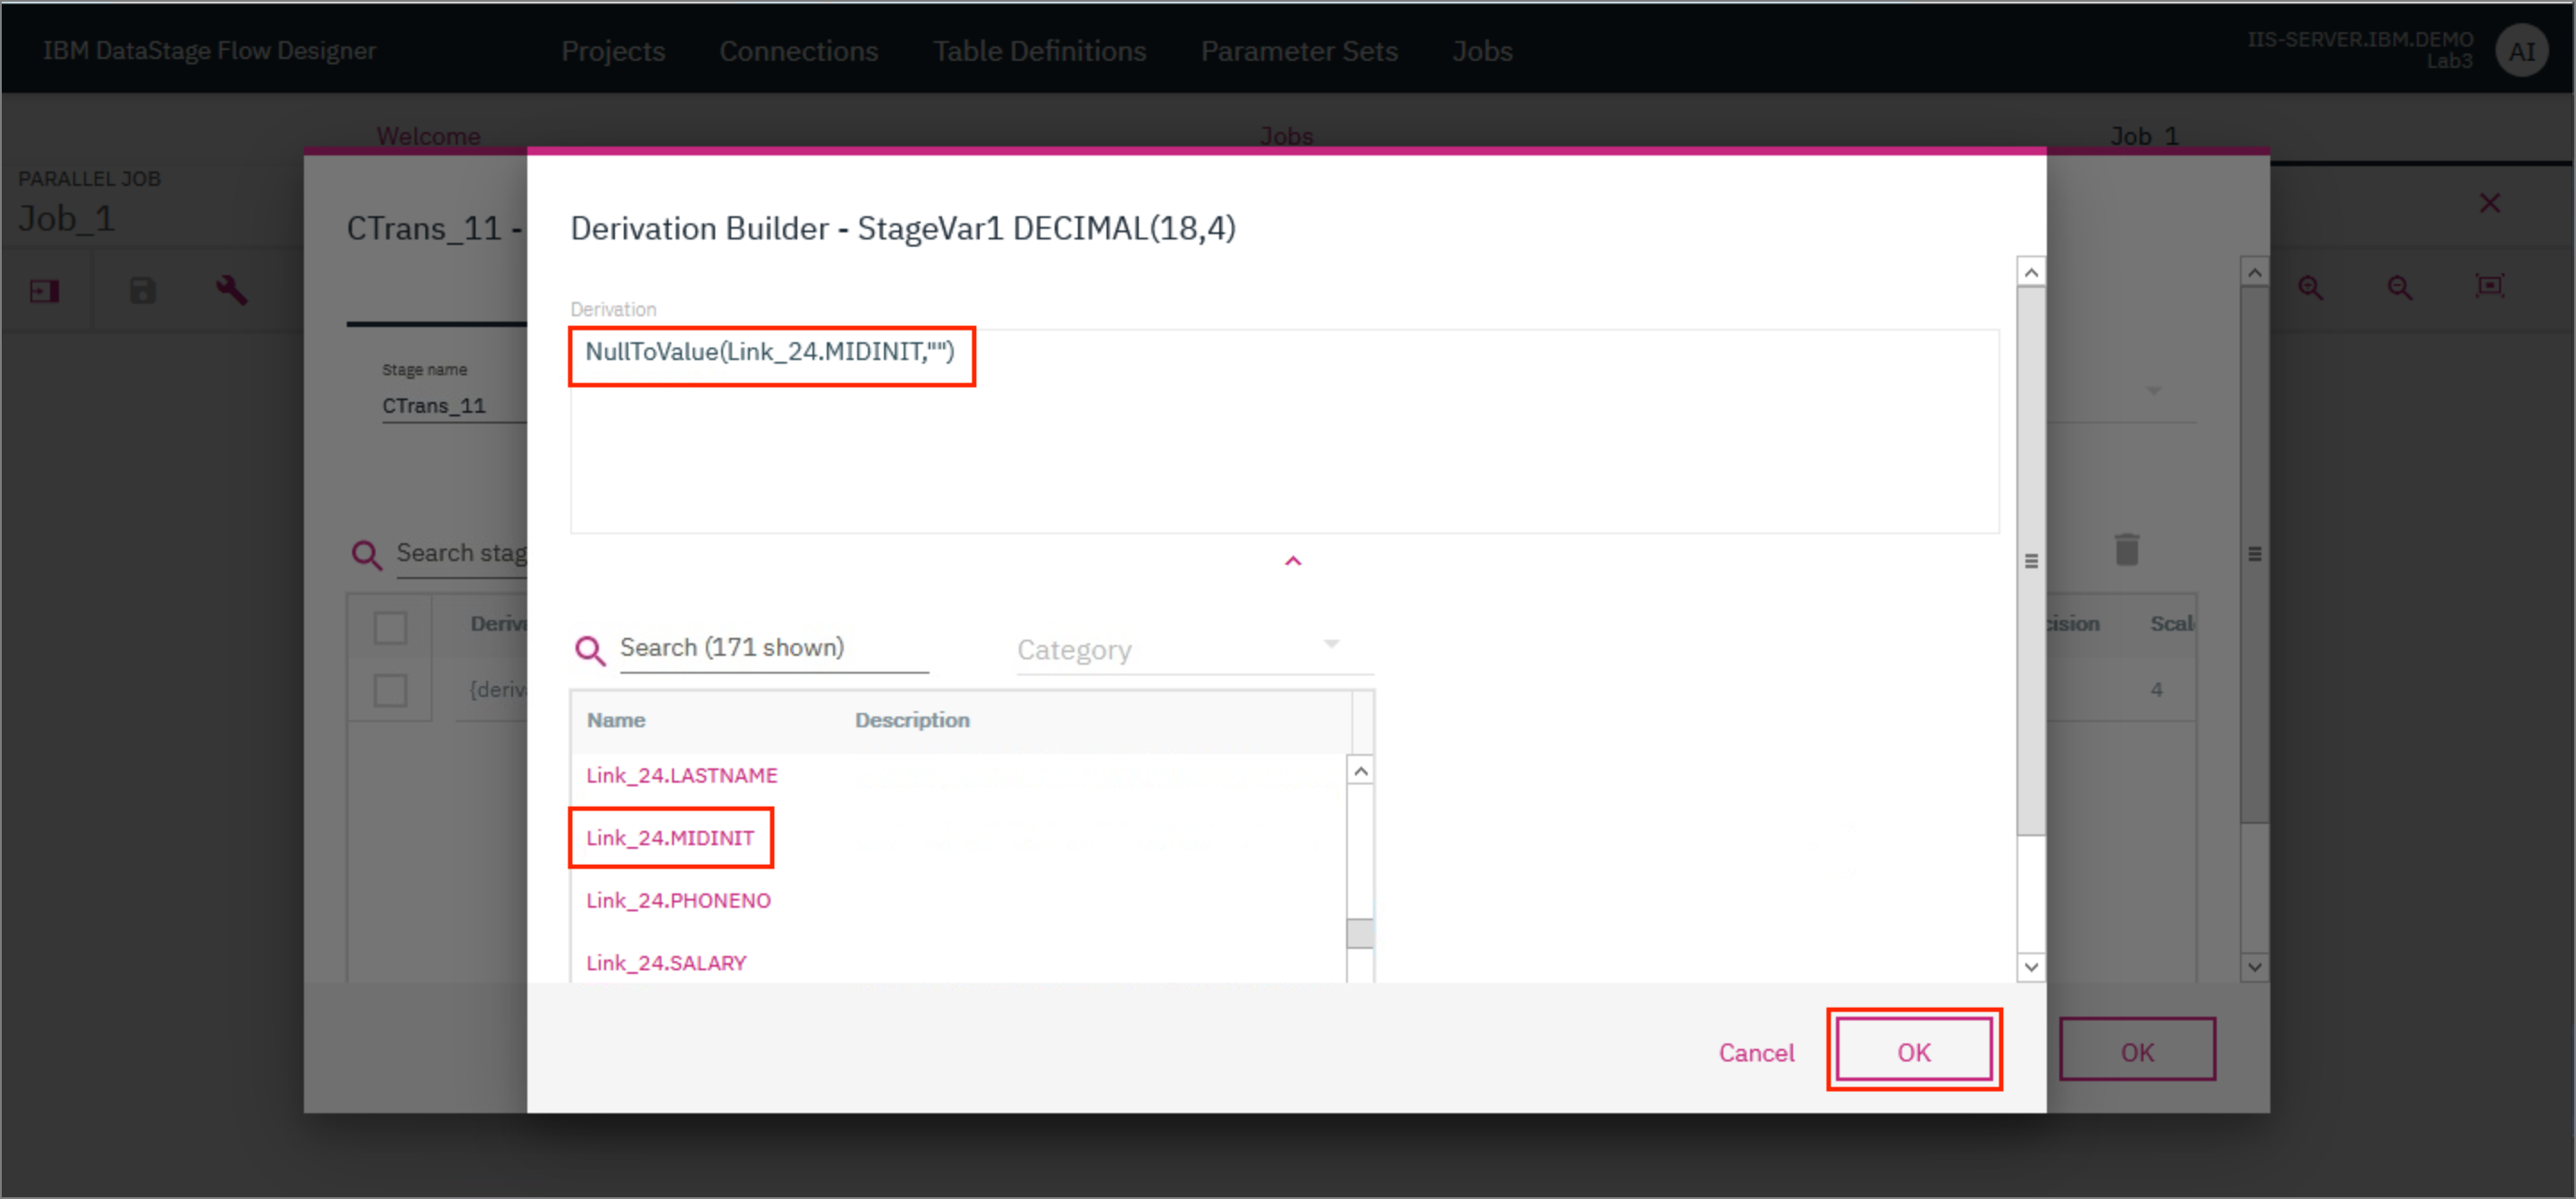Image resolution: width=2576 pixels, height=1199 pixels.
Task: Toggle the checkbox for the {deriv row
Action: [390, 691]
